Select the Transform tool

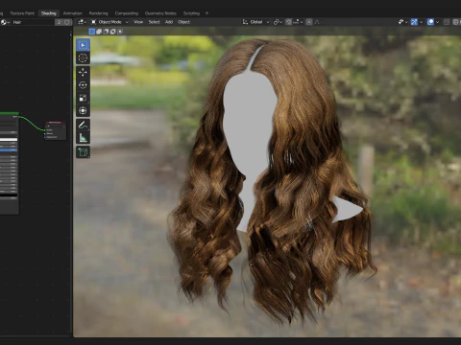pos(83,110)
